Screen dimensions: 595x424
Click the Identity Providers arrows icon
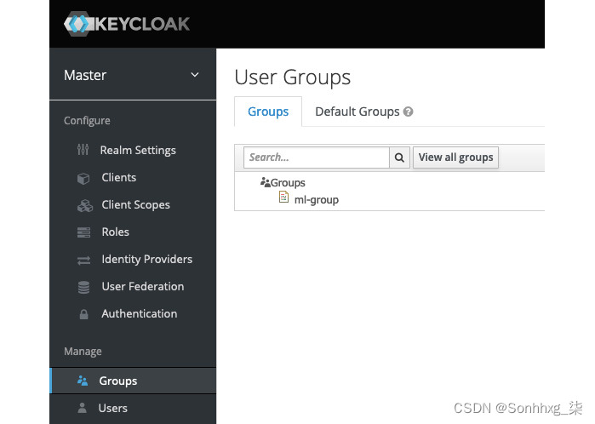(x=84, y=260)
